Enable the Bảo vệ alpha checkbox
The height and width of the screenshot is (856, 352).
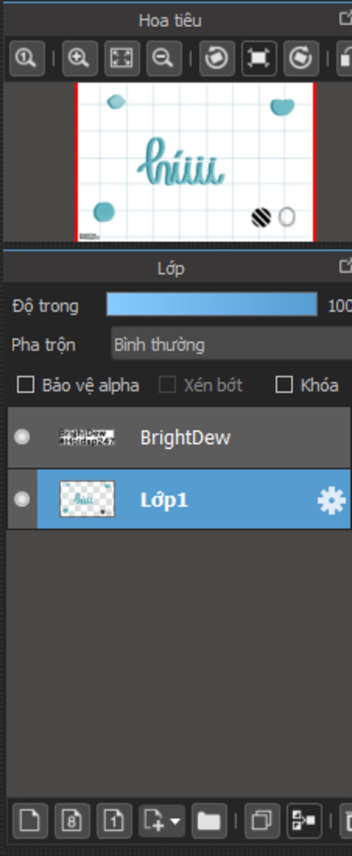pyautogui.click(x=26, y=384)
